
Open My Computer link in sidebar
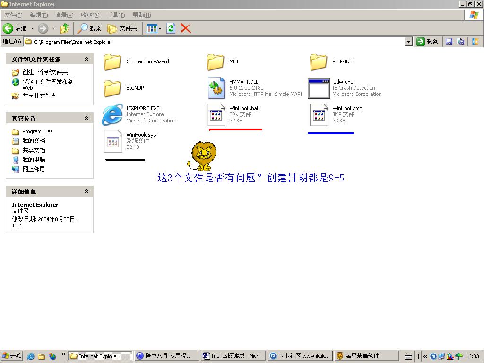point(34,160)
